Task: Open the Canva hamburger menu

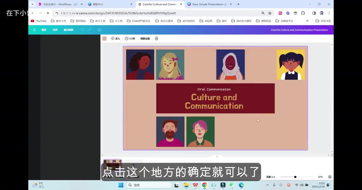Action: [34, 30]
